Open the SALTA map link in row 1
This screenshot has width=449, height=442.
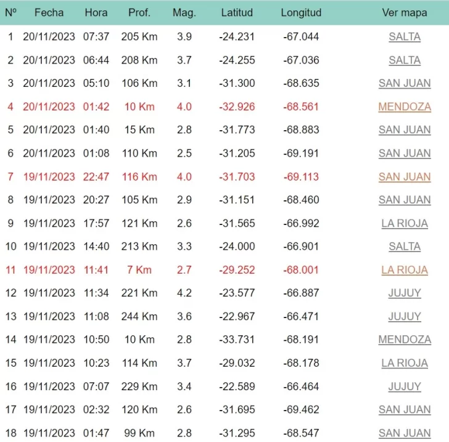point(405,37)
